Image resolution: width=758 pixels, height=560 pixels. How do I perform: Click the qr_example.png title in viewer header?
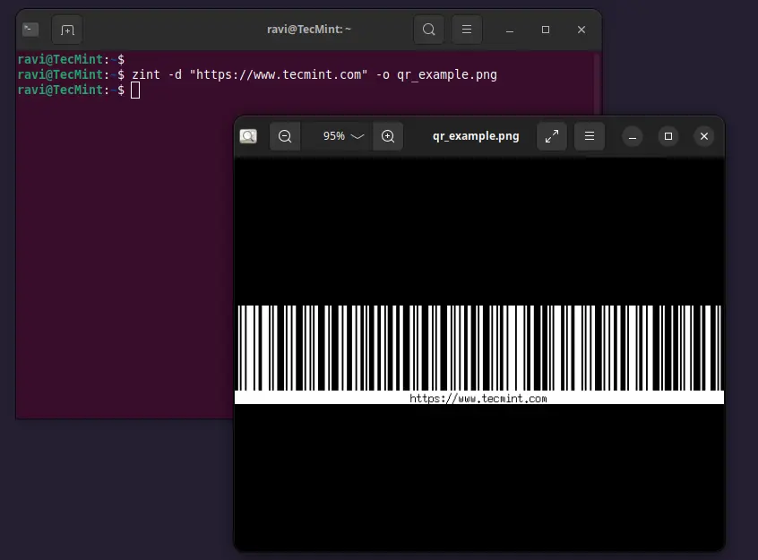point(476,136)
